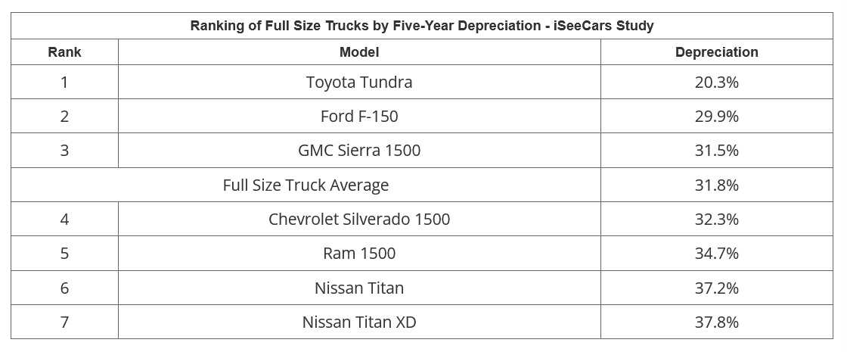Select the 29.9% depreciation value
The width and height of the screenshot is (847, 352).
click(716, 116)
